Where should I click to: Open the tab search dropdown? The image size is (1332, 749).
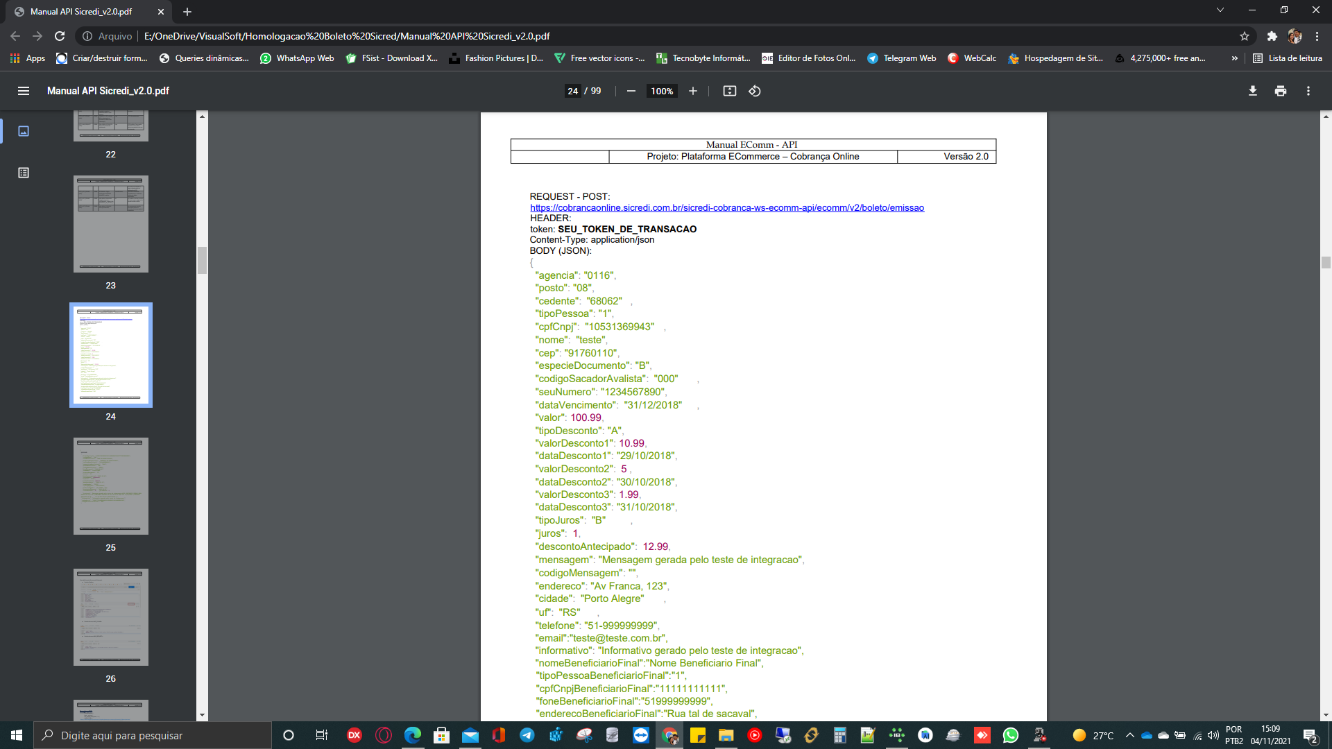[1220, 10]
